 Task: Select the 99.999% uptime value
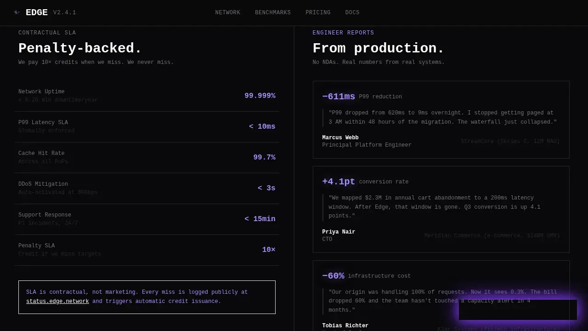pos(260,96)
